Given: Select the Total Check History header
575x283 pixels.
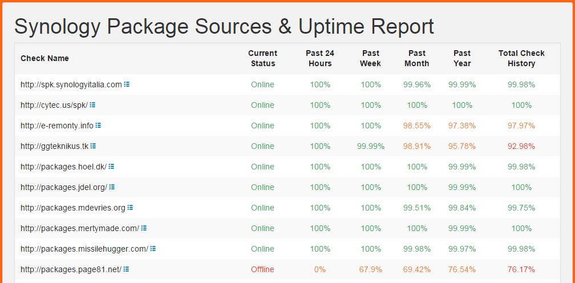Looking at the screenshot, I should tap(521, 58).
